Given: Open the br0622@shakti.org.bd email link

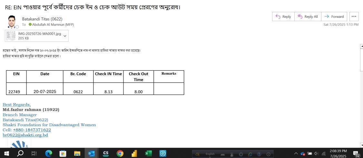Looking at the screenshot, I should pos(25,135).
